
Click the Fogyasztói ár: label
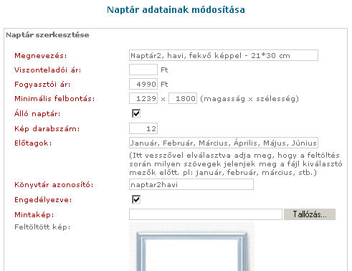(42, 85)
